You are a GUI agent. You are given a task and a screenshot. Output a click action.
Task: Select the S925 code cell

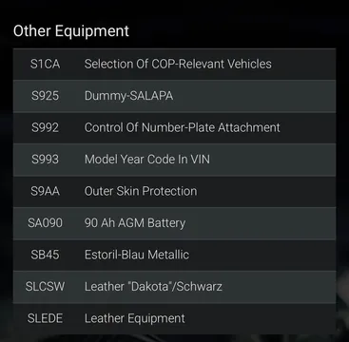(45, 96)
